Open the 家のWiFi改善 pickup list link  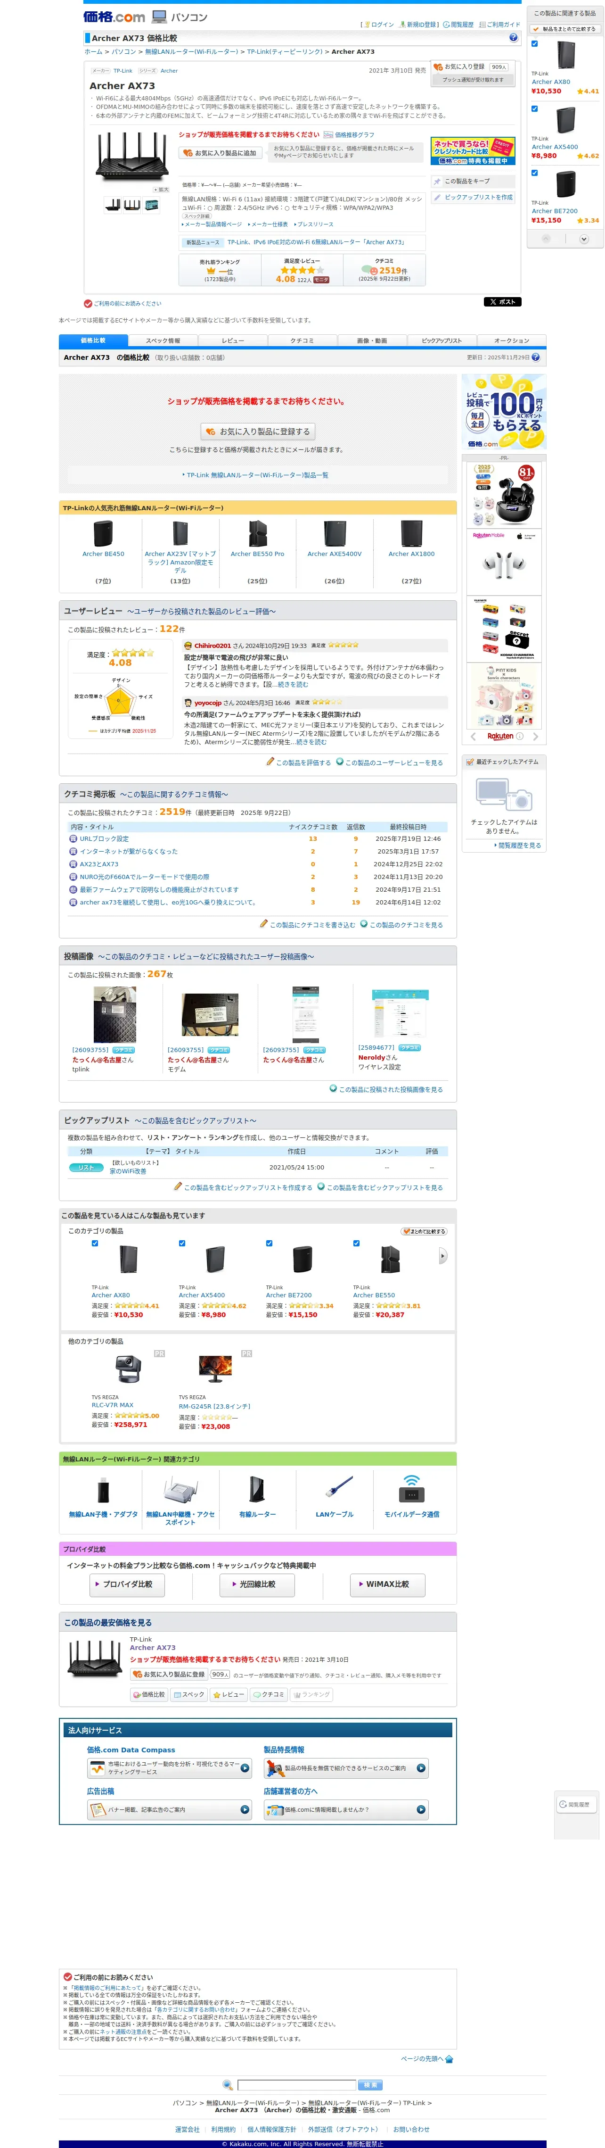(128, 1171)
